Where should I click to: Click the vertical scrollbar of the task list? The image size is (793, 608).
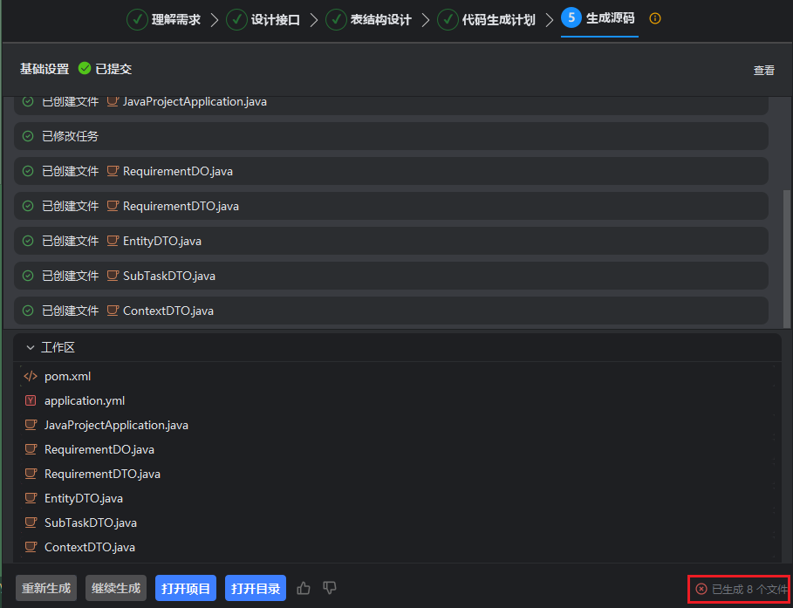click(787, 253)
